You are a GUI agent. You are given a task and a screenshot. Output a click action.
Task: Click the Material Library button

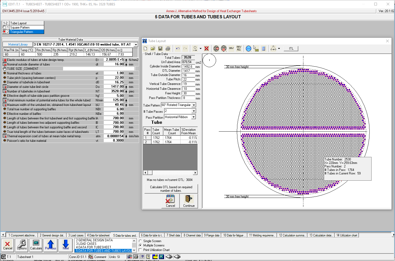pos(18,44)
